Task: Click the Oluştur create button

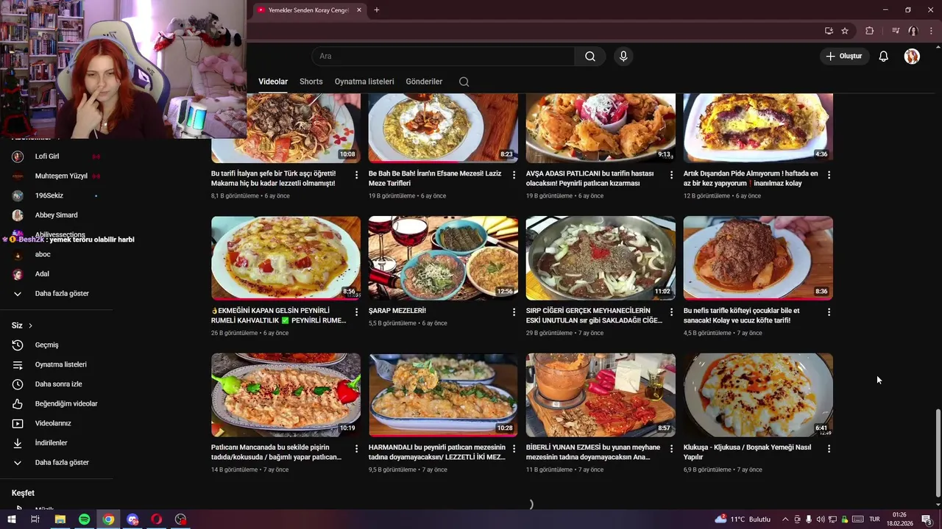Action: (x=844, y=57)
